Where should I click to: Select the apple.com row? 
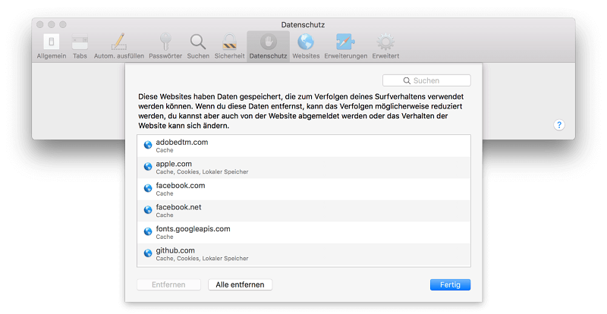click(304, 168)
